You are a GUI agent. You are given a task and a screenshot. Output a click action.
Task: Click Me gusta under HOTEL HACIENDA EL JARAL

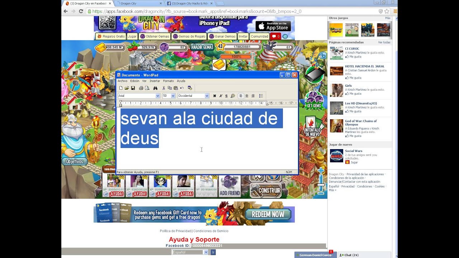coord(355,78)
